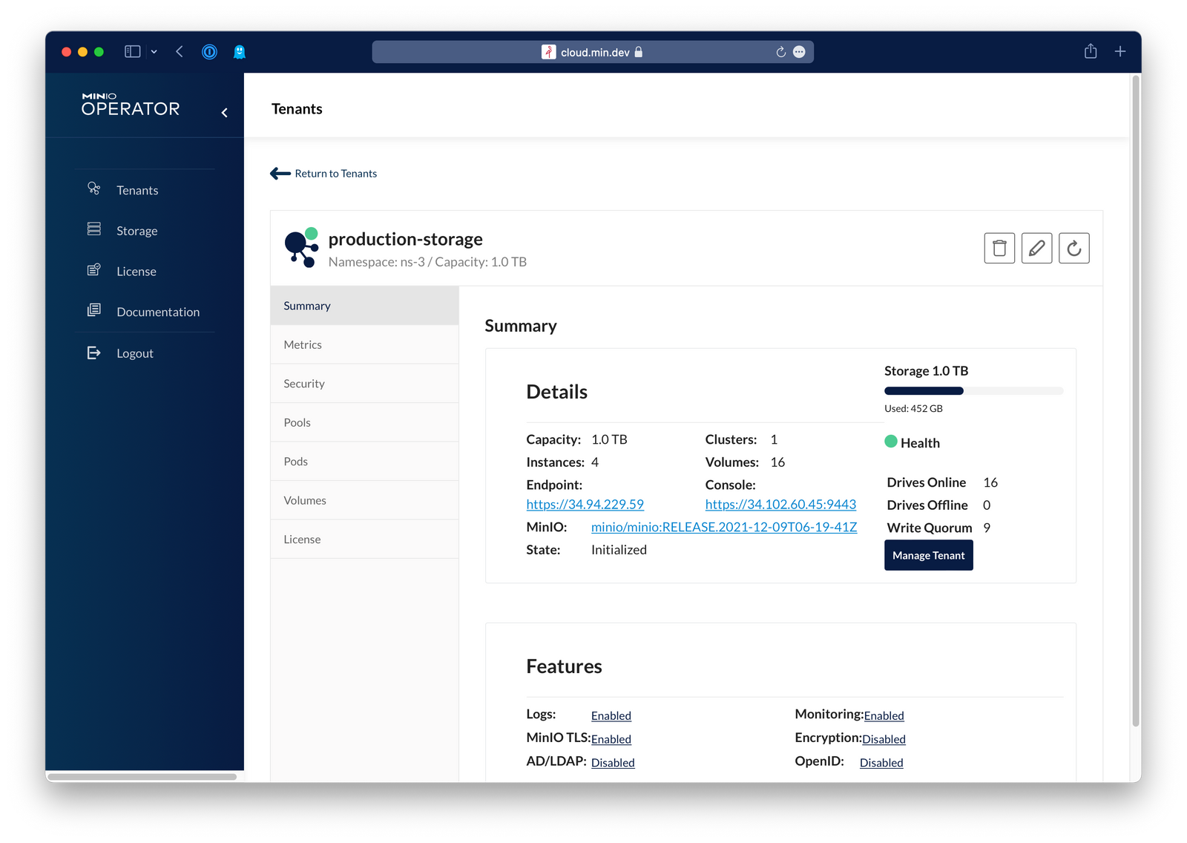1187x843 pixels.
Task: Collapse the Operator sidebar with chevron
Action: pyautogui.click(x=224, y=113)
